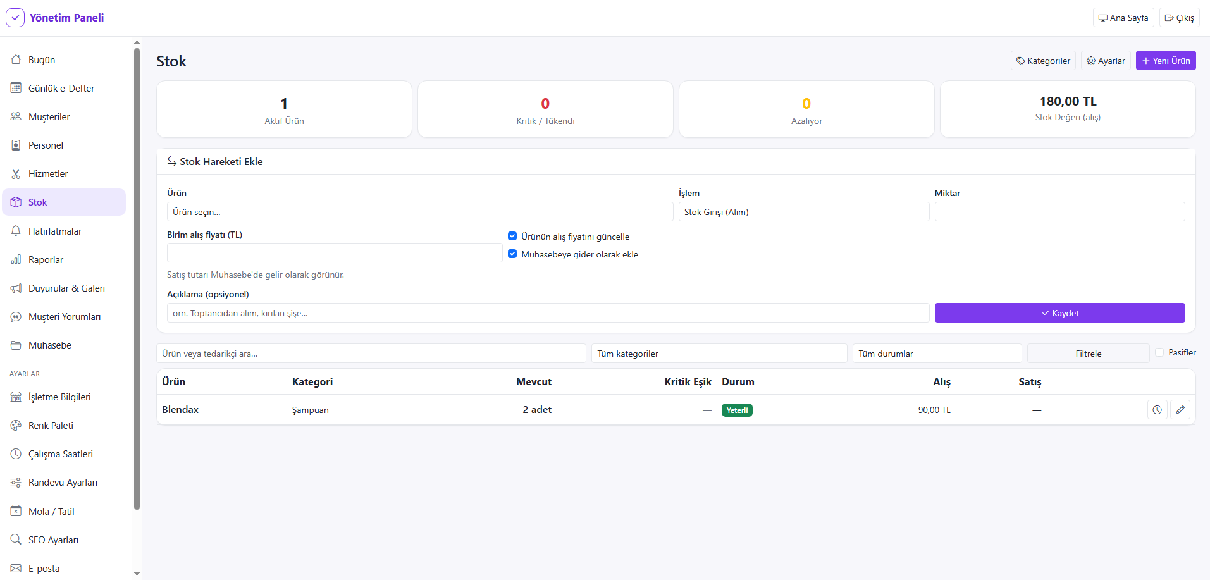Image resolution: width=1210 pixels, height=580 pixels.
Task: Click the Kritik / Tükendi summary card
Action: coord(545,109)
